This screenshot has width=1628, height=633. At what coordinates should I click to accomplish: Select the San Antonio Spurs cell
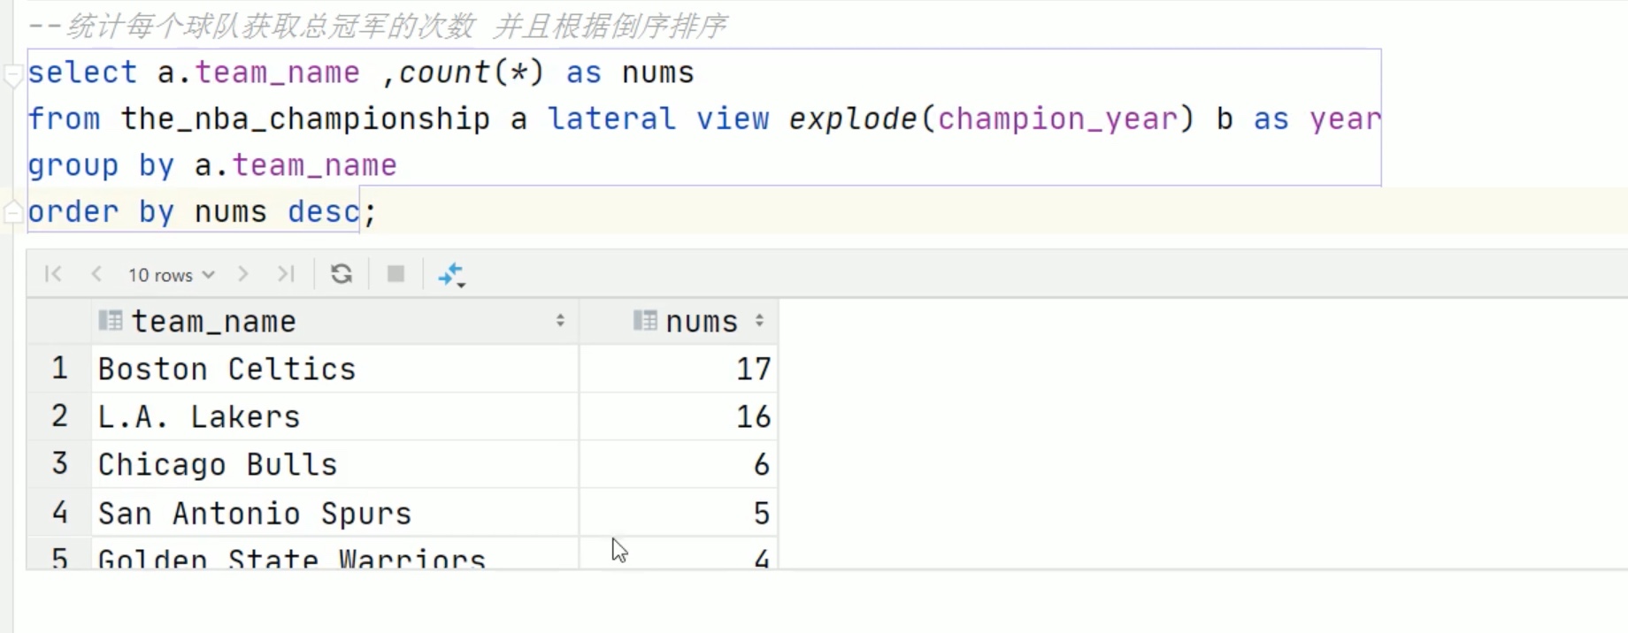[x=334, y=513]
